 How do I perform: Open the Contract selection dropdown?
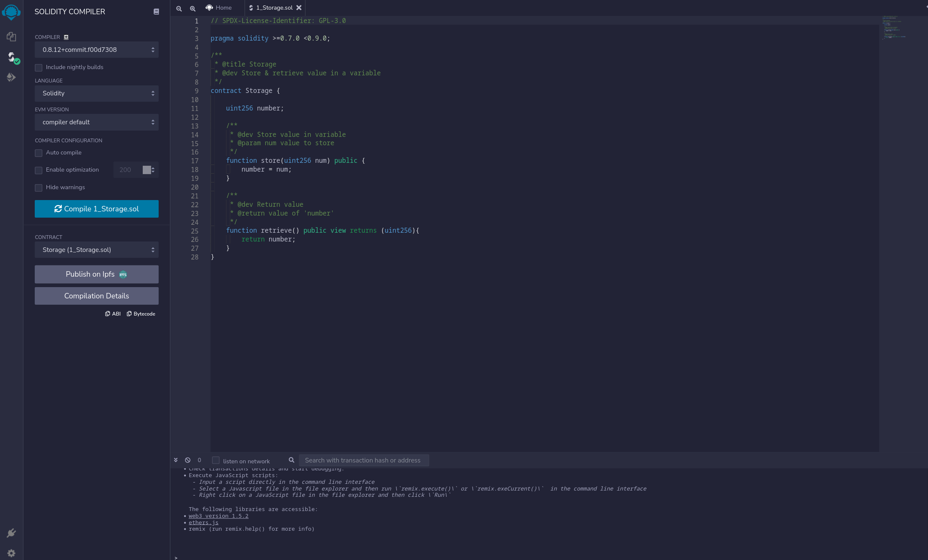96,249
